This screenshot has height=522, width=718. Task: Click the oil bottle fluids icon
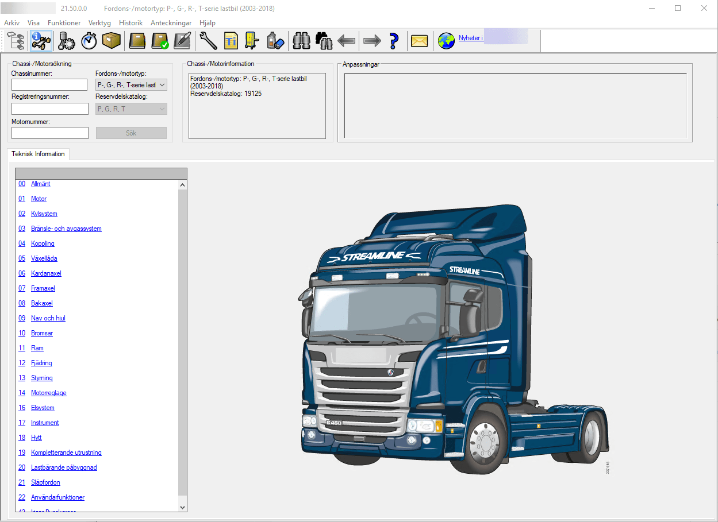point(275,41)
